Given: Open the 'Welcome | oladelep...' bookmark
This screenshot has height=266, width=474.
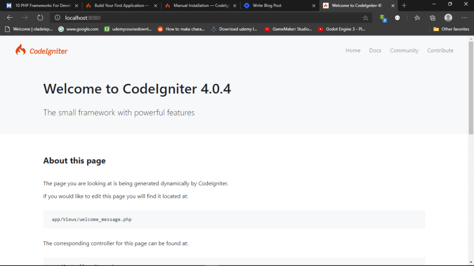Looking at the screenshot, I should [29, 29].
